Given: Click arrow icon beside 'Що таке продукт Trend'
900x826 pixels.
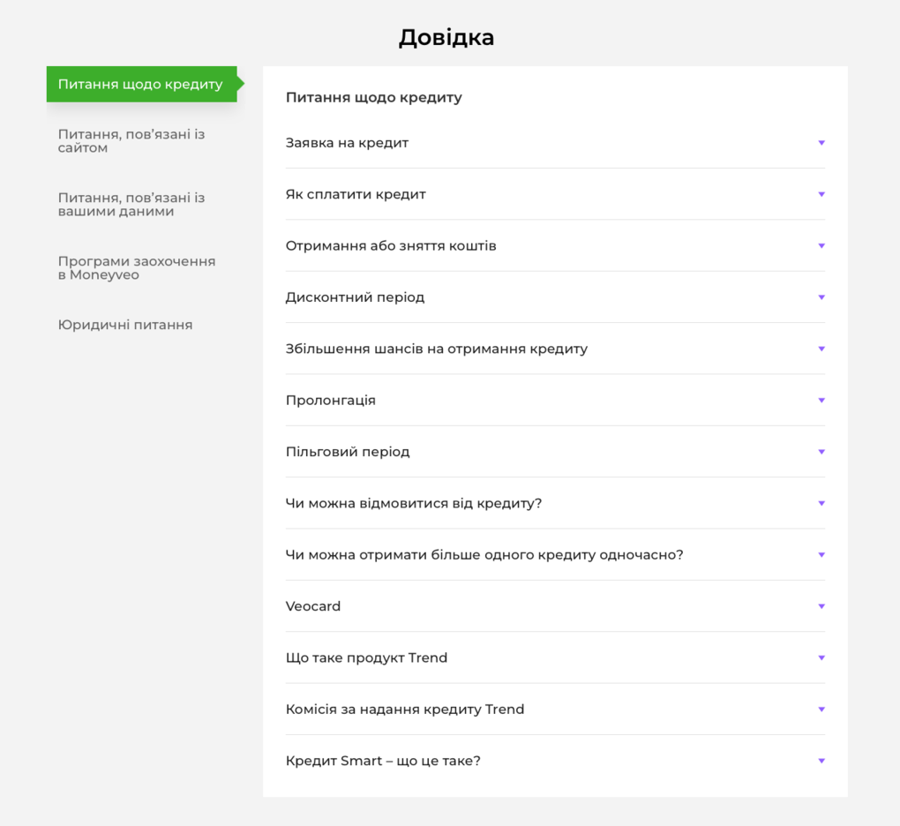Looking at the screenshot, I should point(821,658).
